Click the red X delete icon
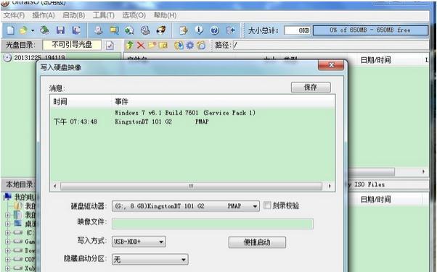This screenshot has height=272, width=437. click(141, 46)
